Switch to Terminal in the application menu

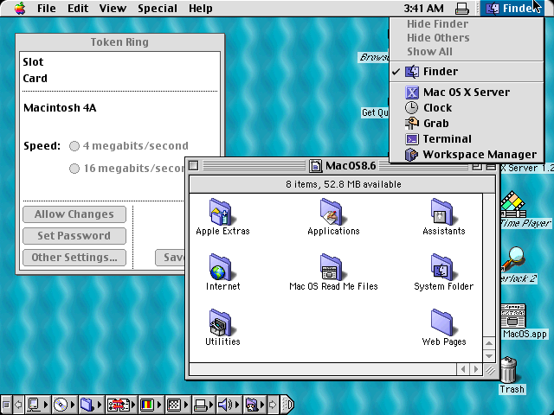pos(447,138)
